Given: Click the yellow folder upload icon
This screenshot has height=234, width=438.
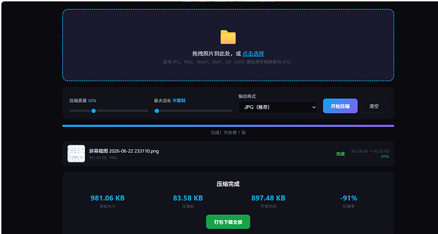Looking at the screenshot, I should point(228,37).
